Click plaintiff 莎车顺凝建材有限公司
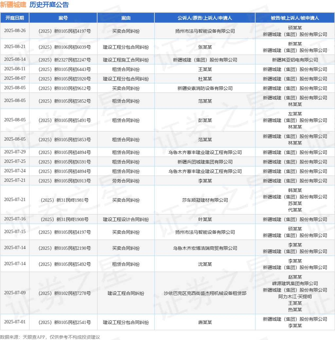Viewport: 335px width, 340px height. pyautogui.click(x=205, y=200)
